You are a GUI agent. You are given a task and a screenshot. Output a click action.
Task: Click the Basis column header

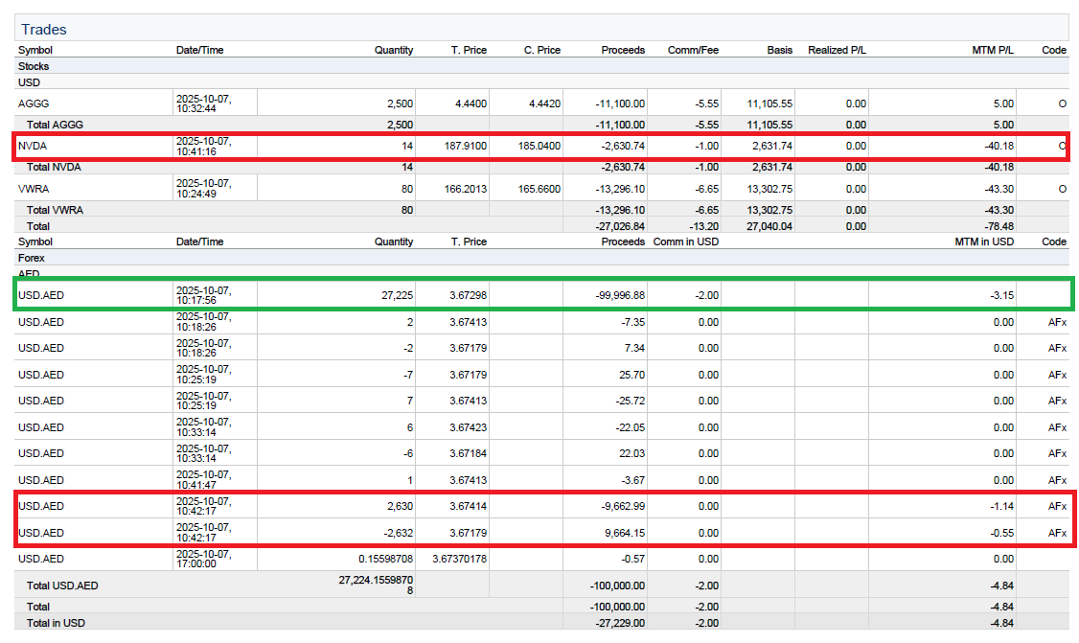(x=779, y=50)
